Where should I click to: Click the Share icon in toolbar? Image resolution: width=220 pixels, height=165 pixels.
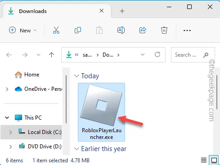143,30
